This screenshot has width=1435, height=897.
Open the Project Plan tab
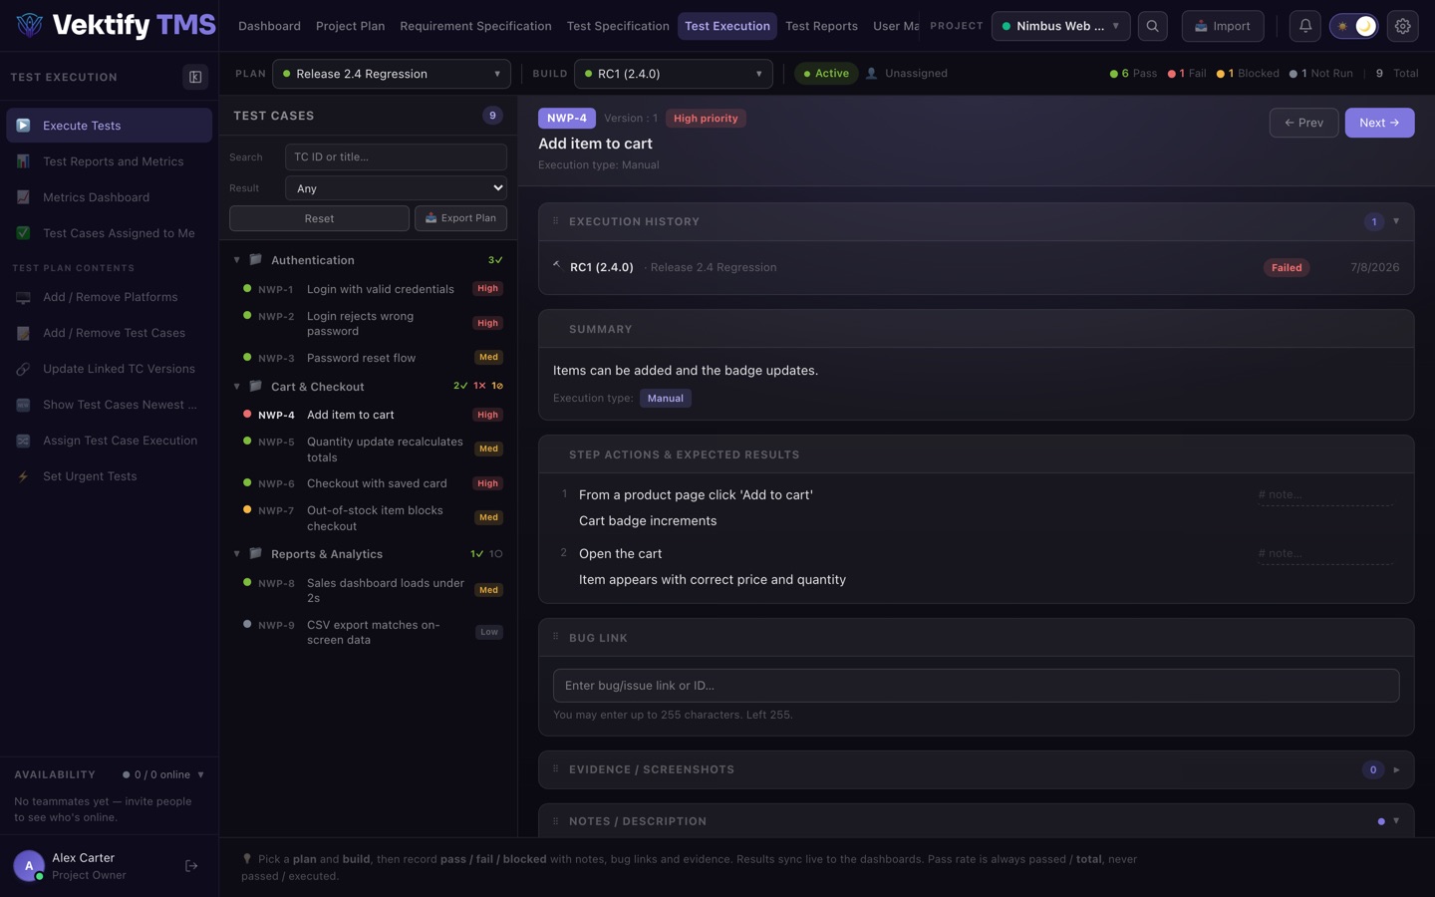350,26
